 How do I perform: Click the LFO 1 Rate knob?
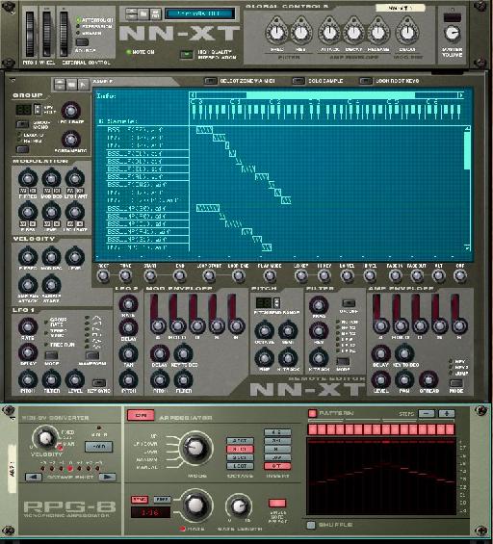[28, 326]
